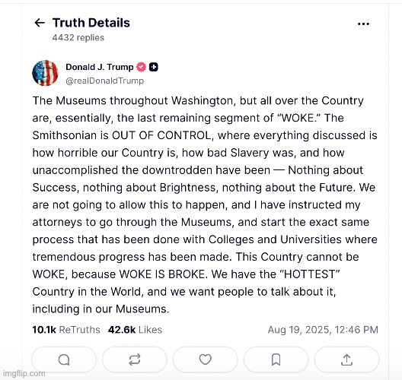View the 42.6k Likes list
Screen dimensions: 402x380
[135, 330]
